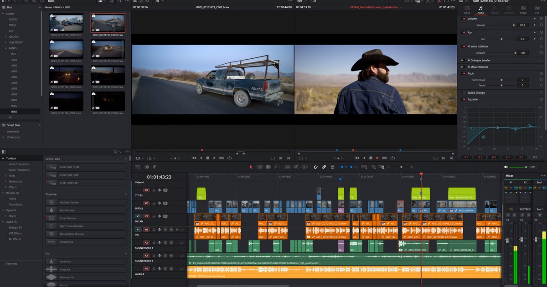
Task: Expand the Generators tree item
Action: click(5, 181)
